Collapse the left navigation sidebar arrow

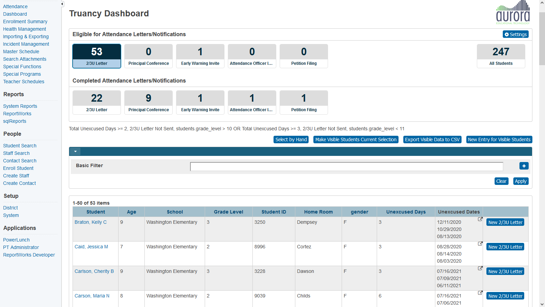(x=62, y=4)
